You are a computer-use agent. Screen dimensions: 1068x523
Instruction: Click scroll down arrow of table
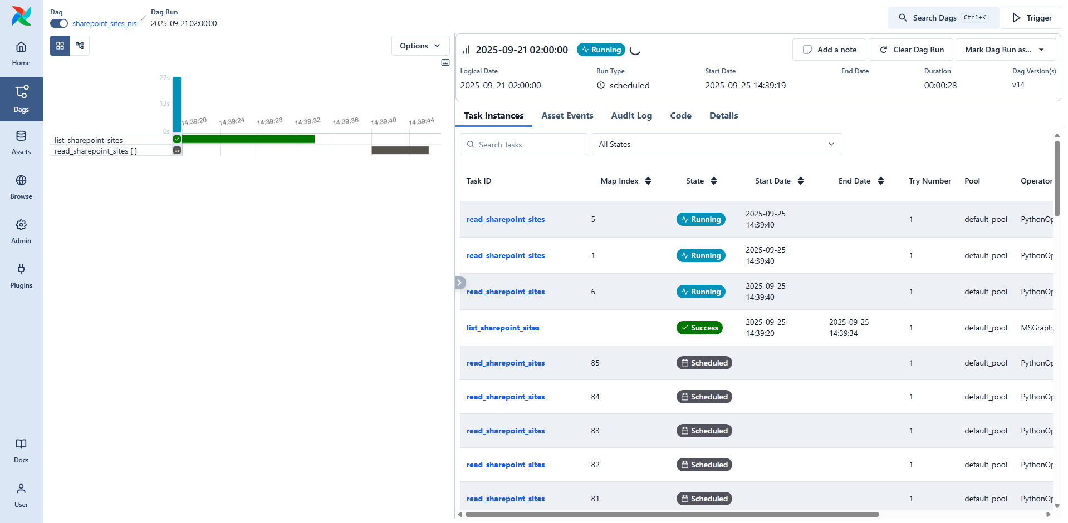[1057, 506]
